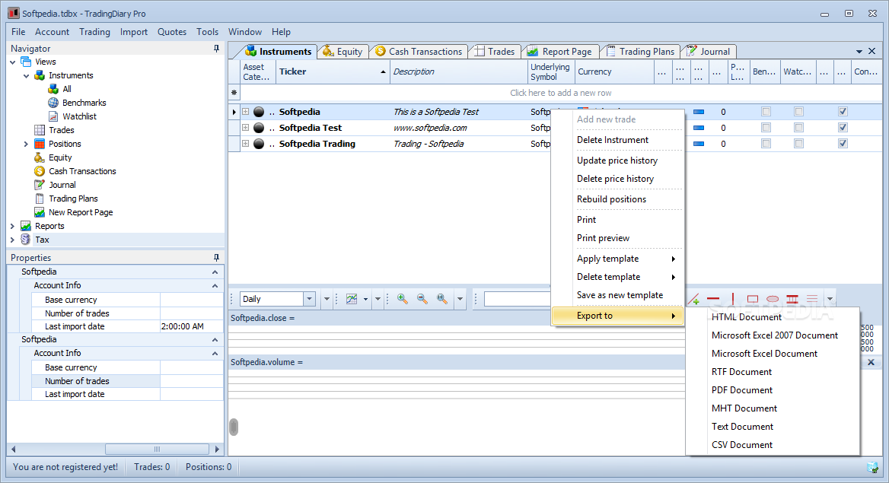Click the Currency column header
Image resolution: width=889 pixels, height=483 pixels.
[x=614, y=71]
